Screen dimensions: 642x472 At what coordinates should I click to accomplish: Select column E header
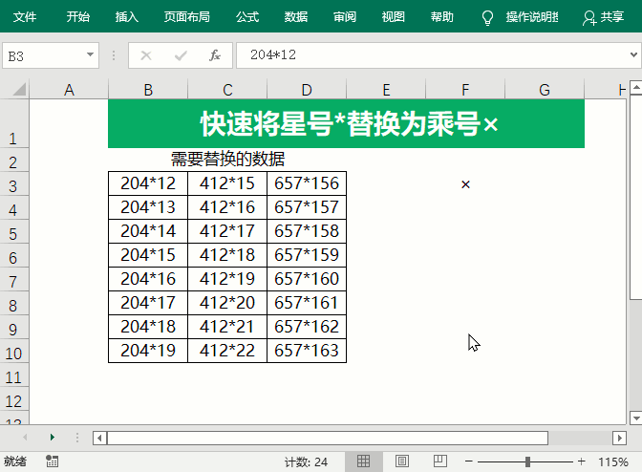(x=386, y=89)
